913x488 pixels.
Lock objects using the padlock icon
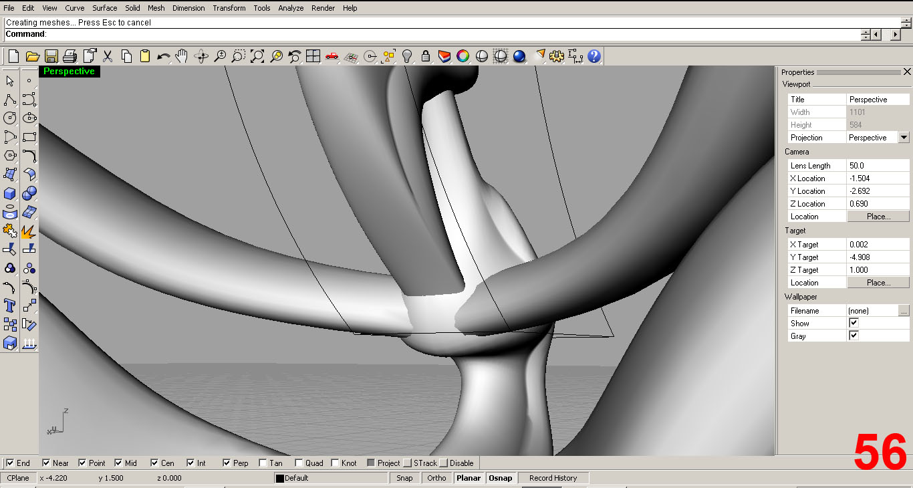pos(425,56)
